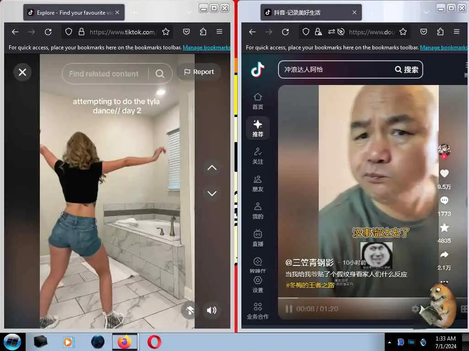Close the Explore TikTok tab
469x351 pixels.
117,12
